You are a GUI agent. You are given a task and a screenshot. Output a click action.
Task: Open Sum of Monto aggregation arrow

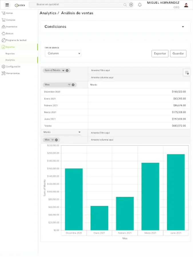63,71
